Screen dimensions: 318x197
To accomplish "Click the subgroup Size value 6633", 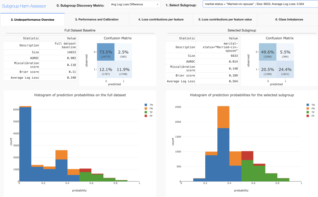I will click(234, 56).
